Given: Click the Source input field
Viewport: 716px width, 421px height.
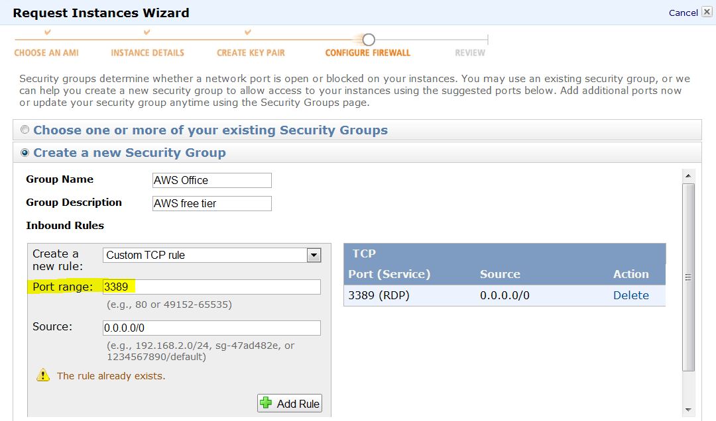Looking at the screenshot, I should [212, 328].
